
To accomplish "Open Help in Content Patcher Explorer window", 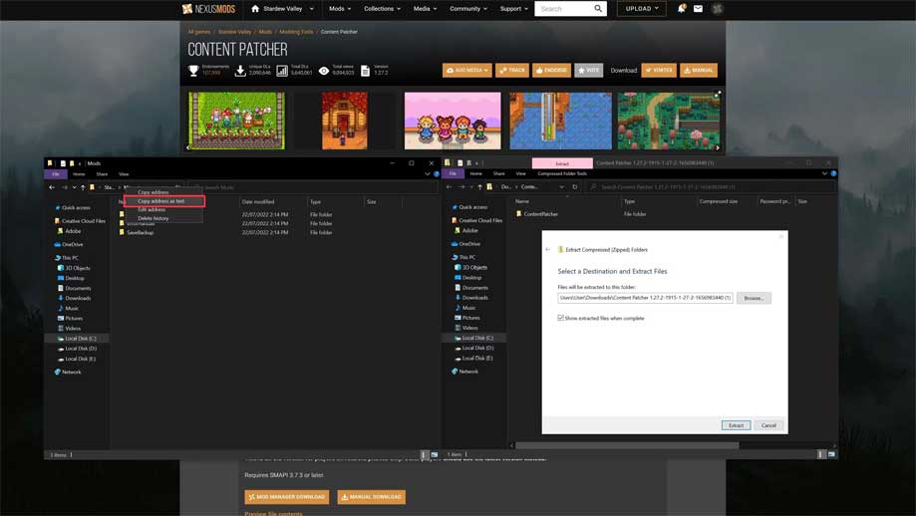I will click(833, 173).
